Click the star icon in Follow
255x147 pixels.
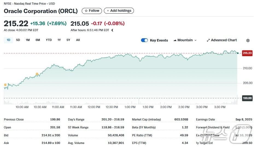point(86,11)
